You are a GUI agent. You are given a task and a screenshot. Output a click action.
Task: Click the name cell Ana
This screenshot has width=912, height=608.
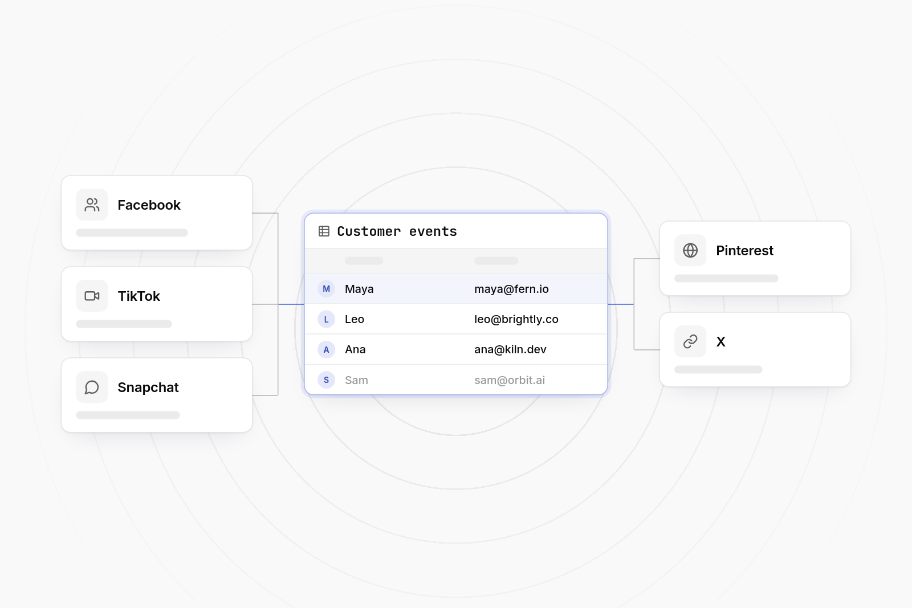pos(355,349)
